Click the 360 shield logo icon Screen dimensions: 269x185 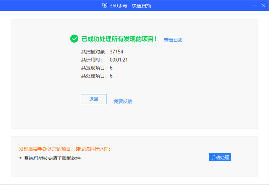(105, 5)
